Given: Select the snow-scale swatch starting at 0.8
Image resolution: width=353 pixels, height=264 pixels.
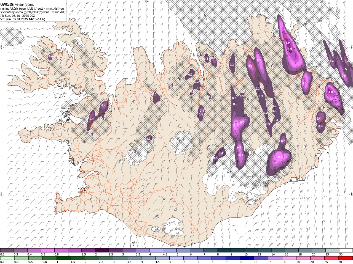Looking at the screenshot, I should pyautogui.click(x=61, y=251).
